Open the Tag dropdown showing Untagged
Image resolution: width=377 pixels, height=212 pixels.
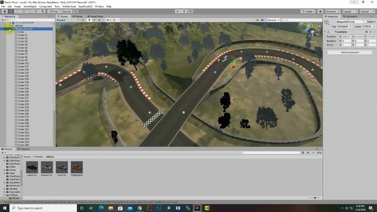[344, 26]
